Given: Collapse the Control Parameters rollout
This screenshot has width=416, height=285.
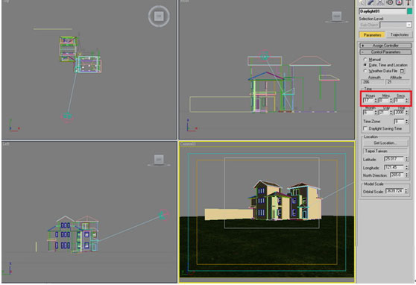Looking at the screenshot, I should click(x=385, y=52).
